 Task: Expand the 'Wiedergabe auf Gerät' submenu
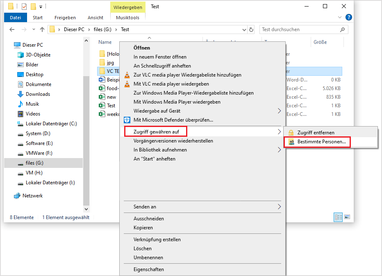pyautogui.click(x=279, y=111)
